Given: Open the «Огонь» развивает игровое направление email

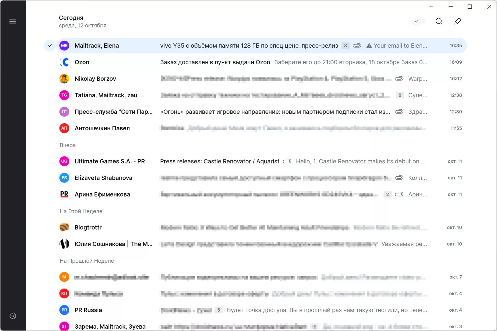Looking at the screenshot, I should click(261, 112).
